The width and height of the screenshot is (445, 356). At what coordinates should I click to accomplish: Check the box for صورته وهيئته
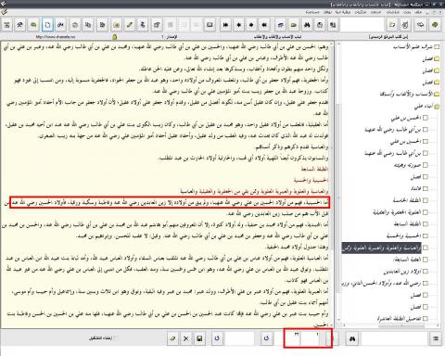426,165
